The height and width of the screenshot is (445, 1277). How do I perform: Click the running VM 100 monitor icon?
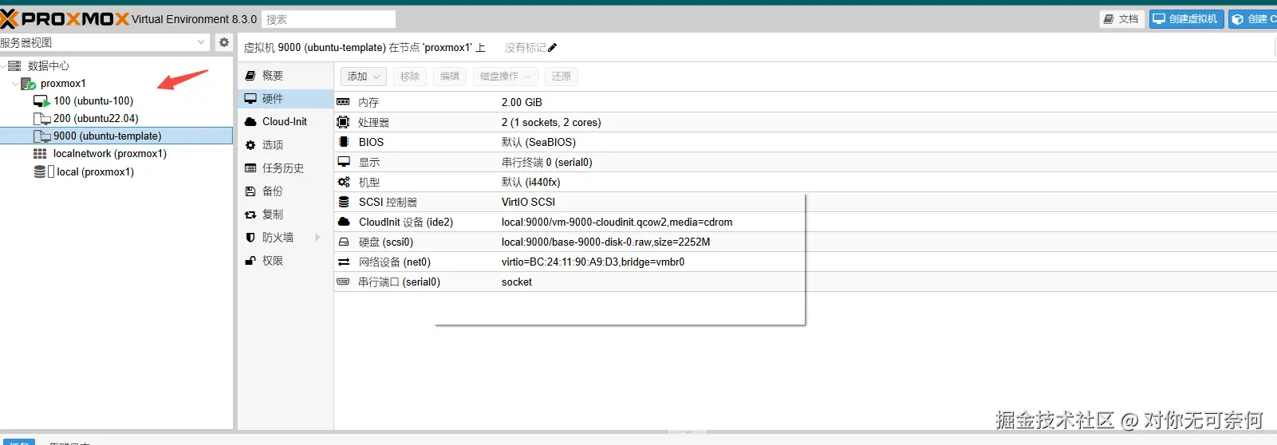41,101
